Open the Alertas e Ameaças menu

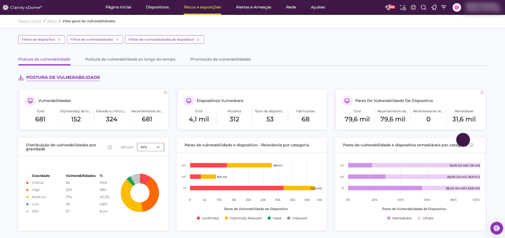click(x=253, y=7)
